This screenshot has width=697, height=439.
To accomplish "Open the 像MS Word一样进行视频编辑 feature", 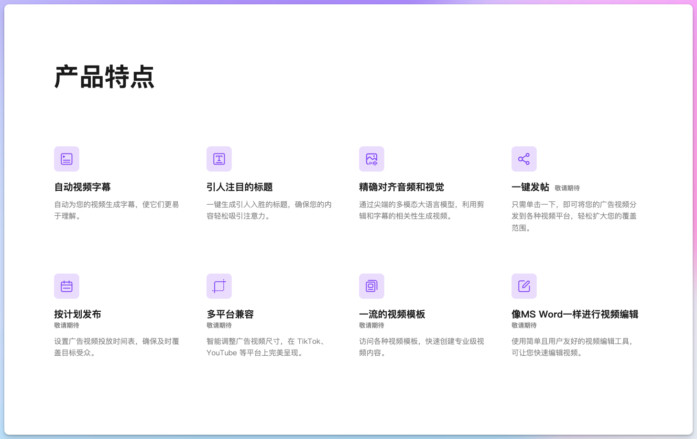I will point(575,314).
